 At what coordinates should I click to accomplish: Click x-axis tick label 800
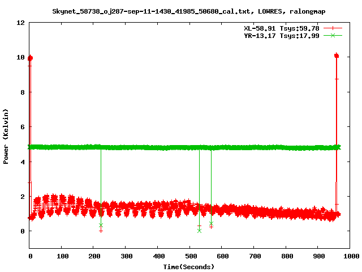pyautogui.click(x=287, y=256)
